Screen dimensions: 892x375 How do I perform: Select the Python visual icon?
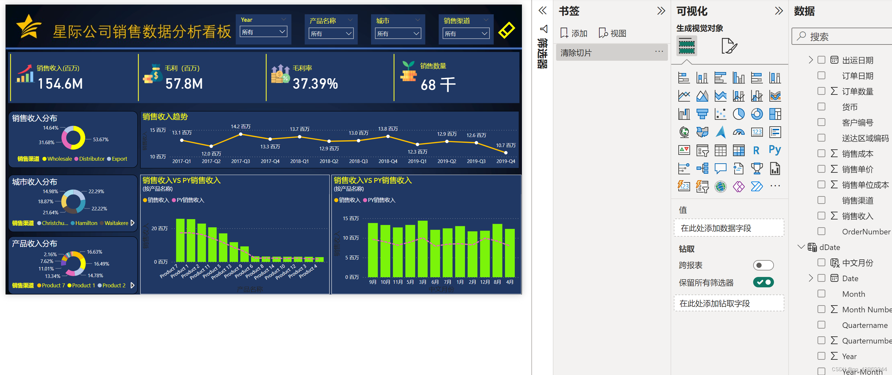tap(775, 150)
